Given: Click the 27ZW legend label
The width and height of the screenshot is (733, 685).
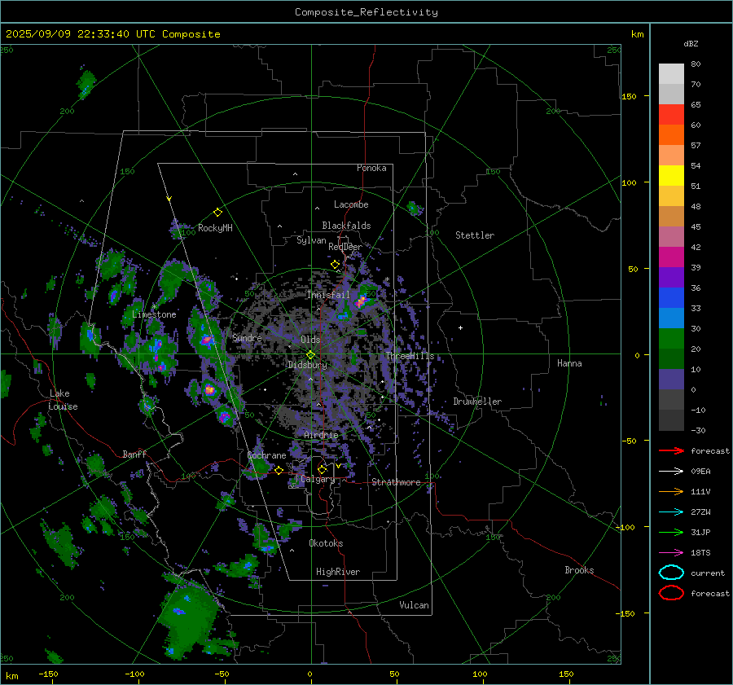Looking at the screenshot, I should 700,512.
